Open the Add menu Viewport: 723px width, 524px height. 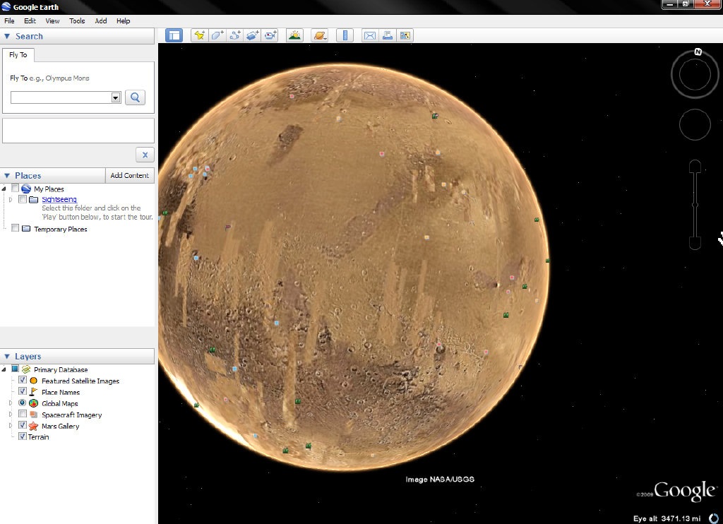[x=101, y=20]
